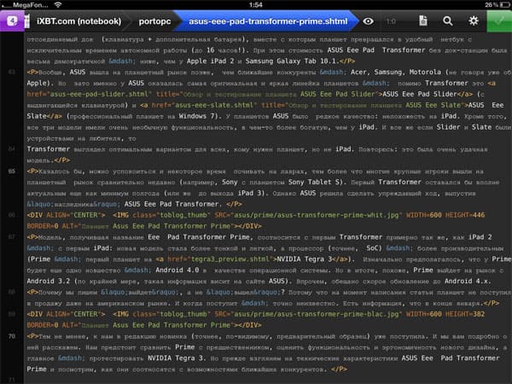512x384 pixels.
Task: Tap the green checkmark button
Action: pyautogui.click(x=499, y=21)
